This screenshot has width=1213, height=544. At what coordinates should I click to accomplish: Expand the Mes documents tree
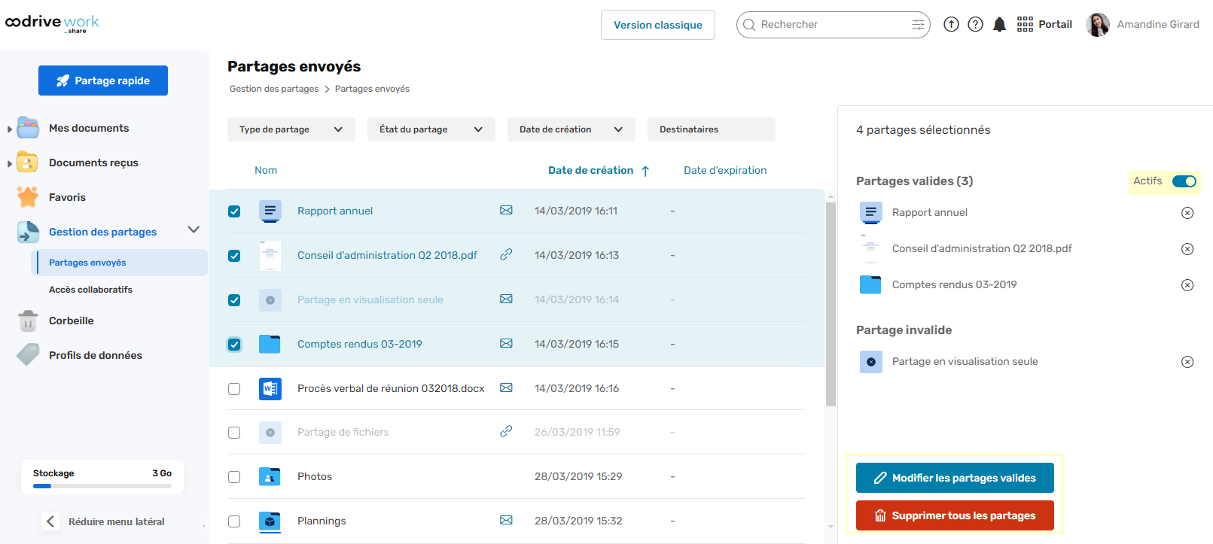coord(9,129)
